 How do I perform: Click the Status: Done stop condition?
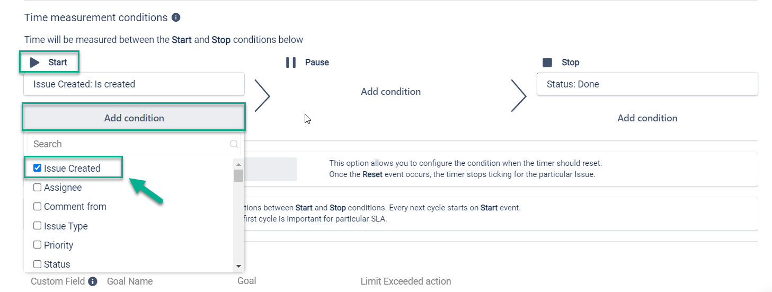click(647, 84)
